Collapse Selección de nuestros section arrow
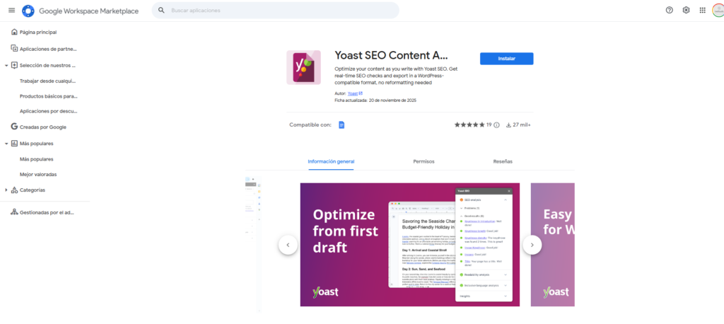Screen dimensions: 724x324 (6, 66)
